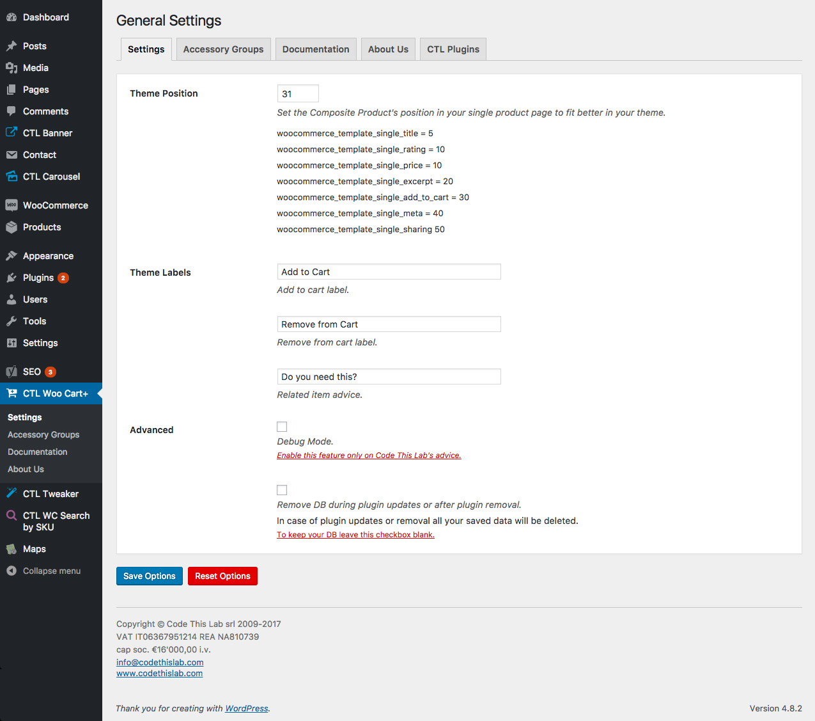
Task: Click the Yoast SEO icon
Action: [12, 372]
